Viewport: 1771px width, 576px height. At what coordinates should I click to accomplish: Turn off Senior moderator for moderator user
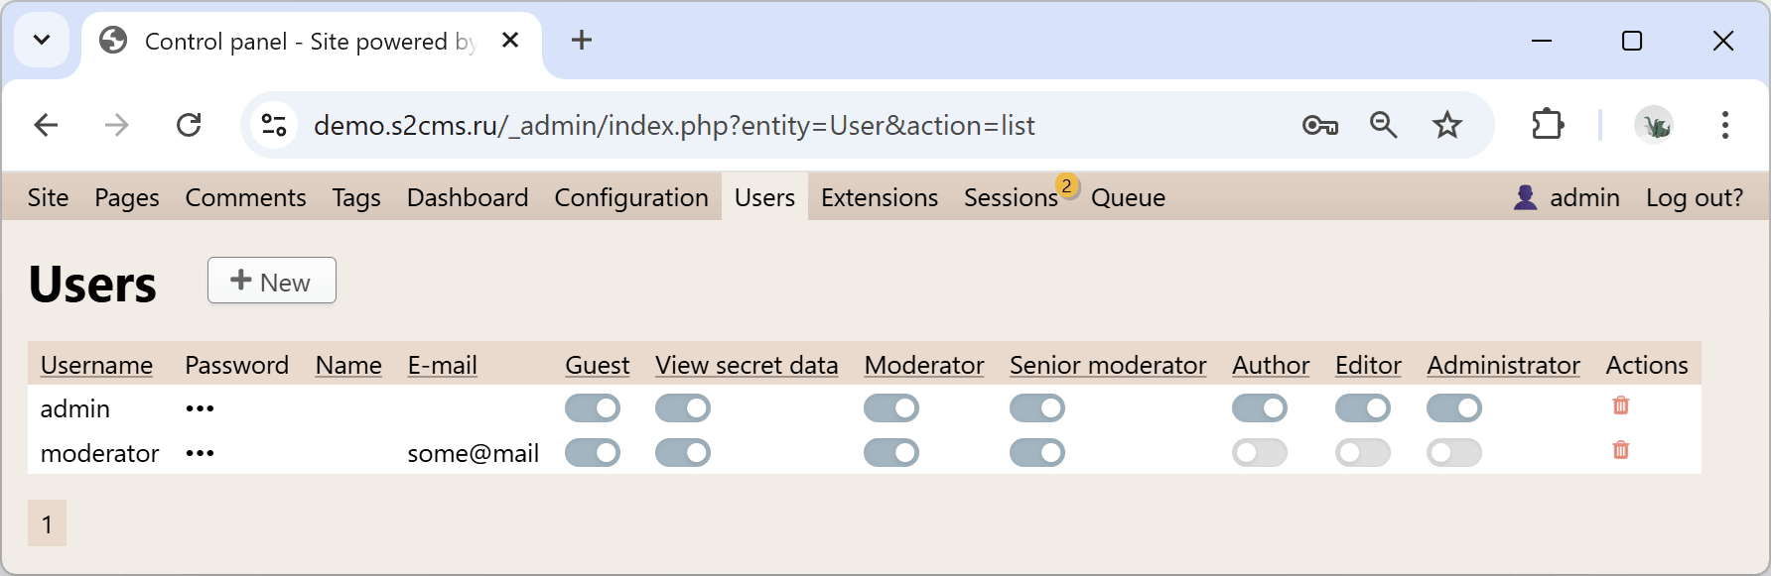(1037, 453)
